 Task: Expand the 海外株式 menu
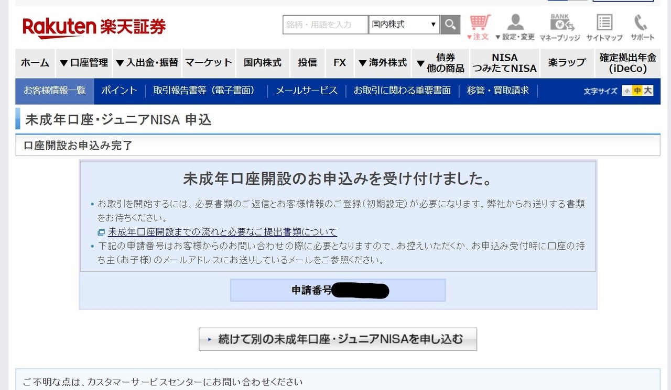[383, 63]
